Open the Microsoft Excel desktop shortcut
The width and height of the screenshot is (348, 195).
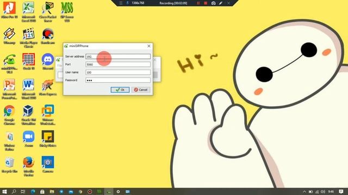[29, 12]
